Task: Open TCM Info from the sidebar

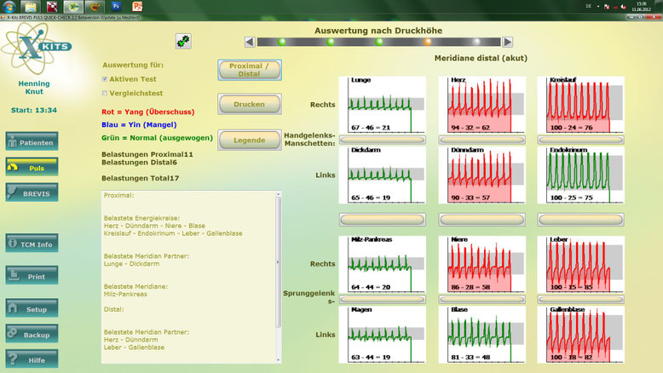Action: click(x=32, y=244)
